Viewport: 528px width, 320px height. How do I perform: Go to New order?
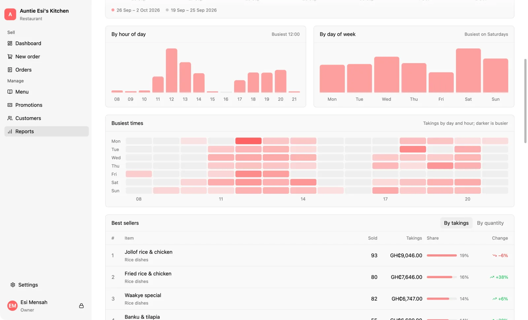coord(47,56)
